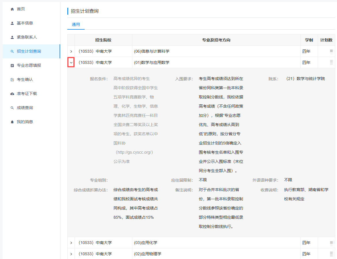Click the checkmark icon beside 考生确认

[x=12, y=80]
